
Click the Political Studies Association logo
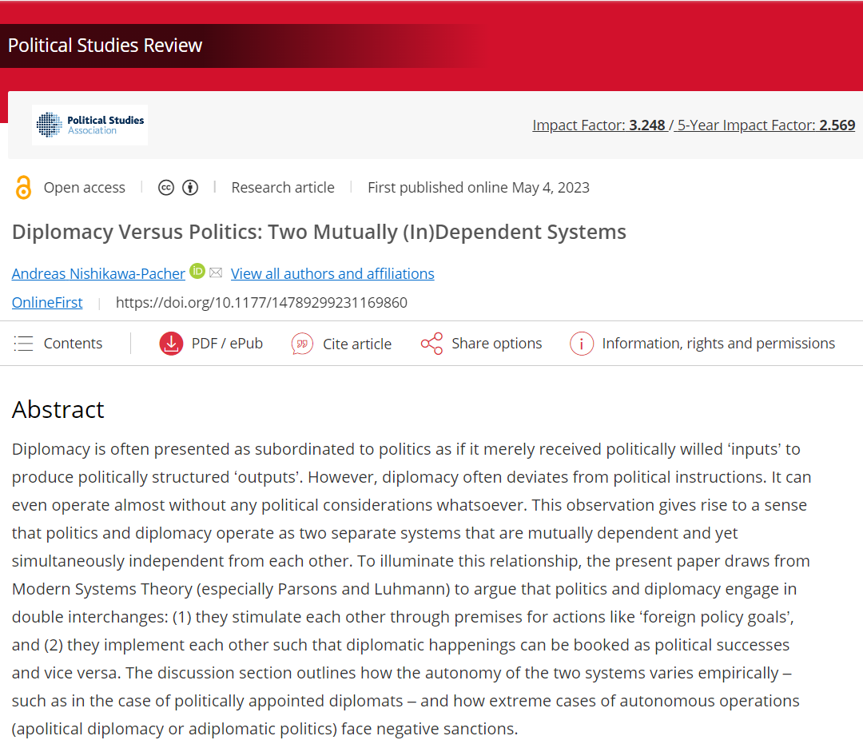tap(89, 125)
